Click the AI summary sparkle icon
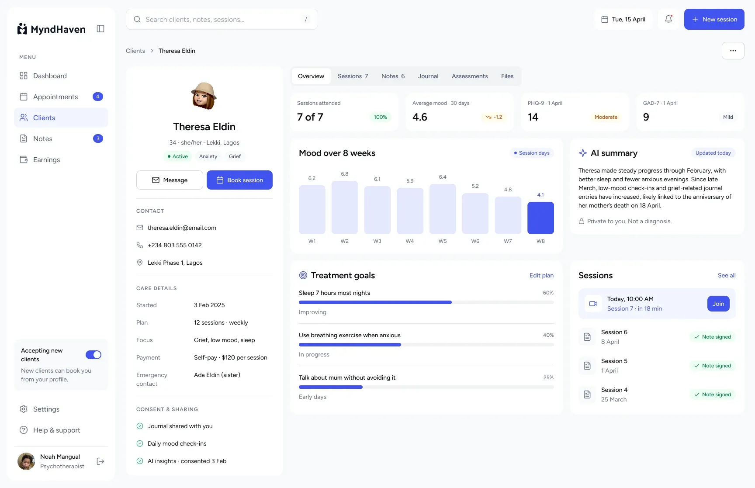Screen dimensions: 755x488 tap(583, 153)
